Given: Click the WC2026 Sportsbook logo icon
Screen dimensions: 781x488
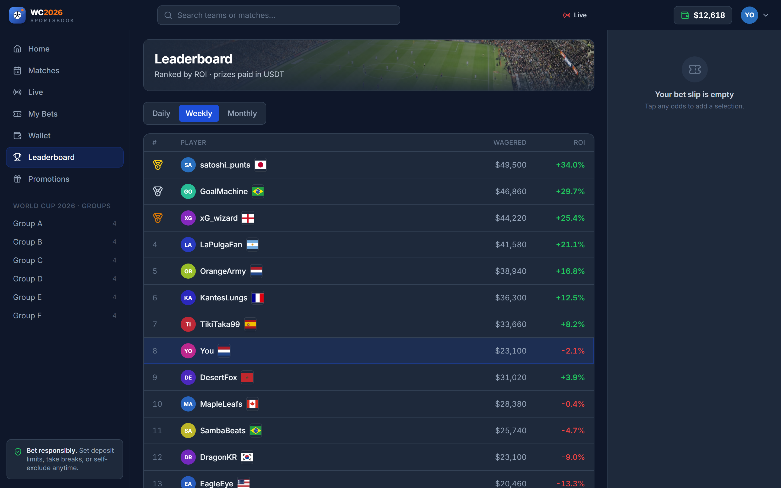Looking at the screenshot, I should pos(17,15).
